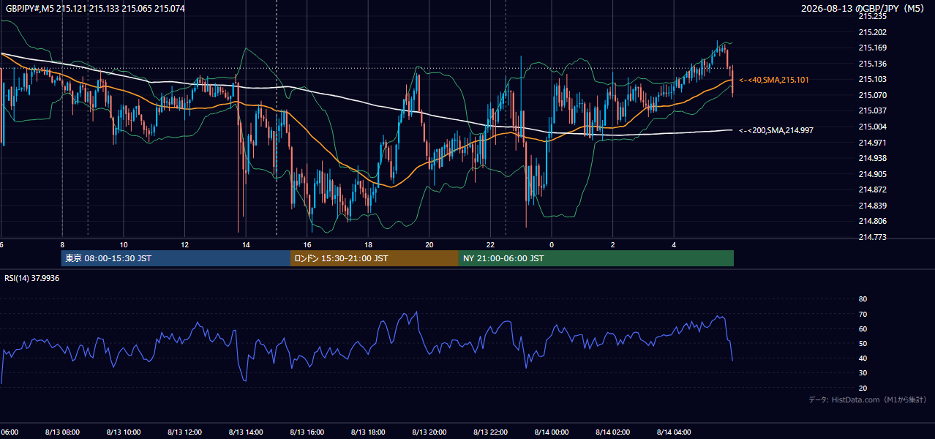Click RSI scale value 40

pos(863,359)
